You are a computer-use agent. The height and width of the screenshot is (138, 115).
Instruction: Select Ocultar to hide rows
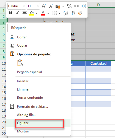pyautogui.click(x=38, y=123)
